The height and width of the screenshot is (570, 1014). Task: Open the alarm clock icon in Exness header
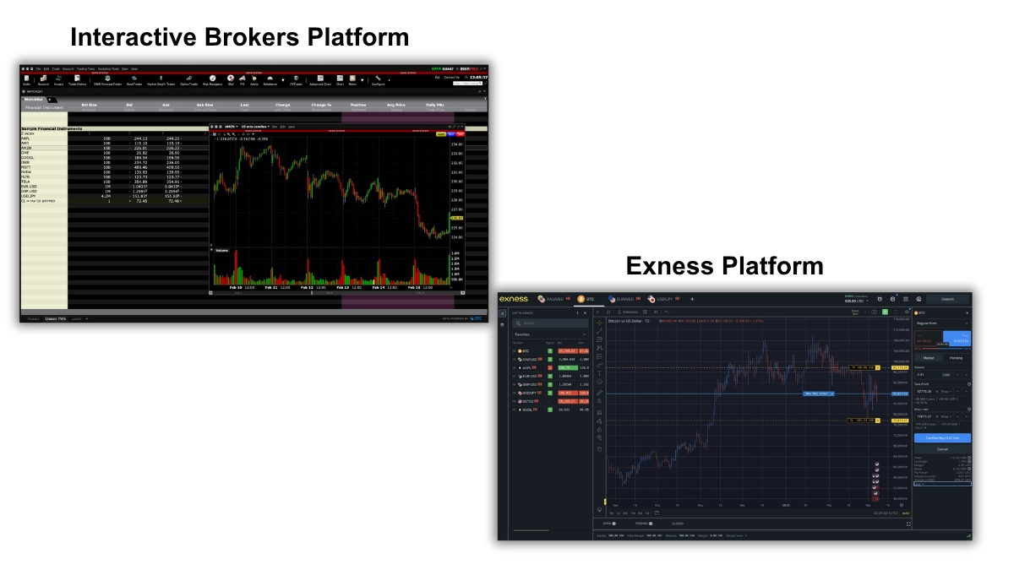coord(880,299)
